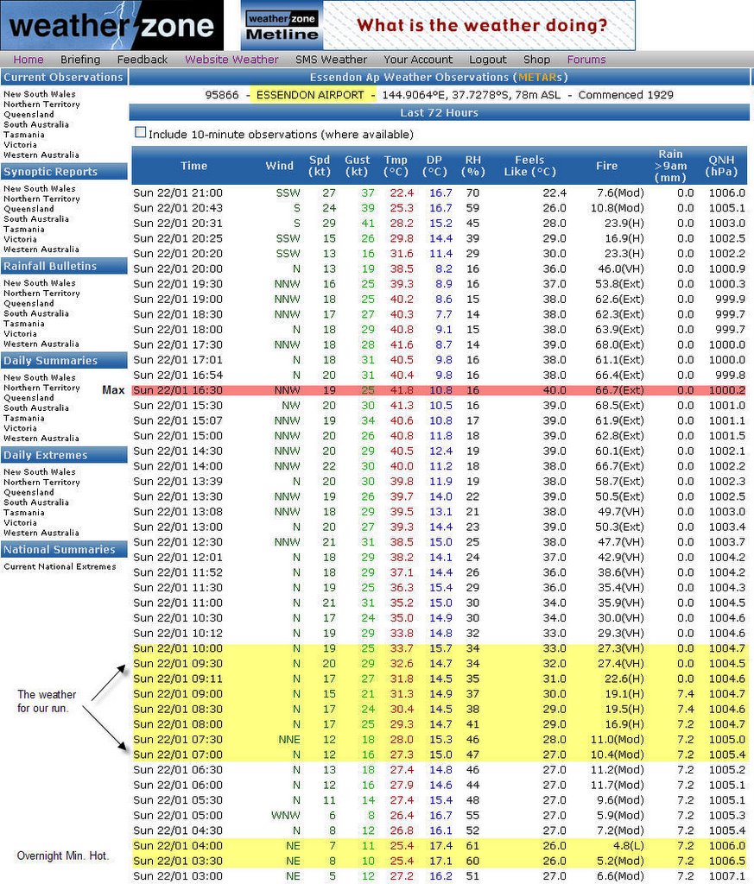
Task: Click the WNW wind direction cell
Action: (285, 815)
